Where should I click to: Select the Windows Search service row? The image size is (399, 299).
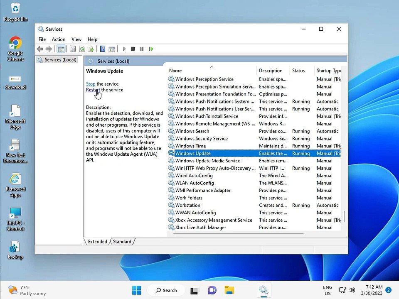click(254, 131)
